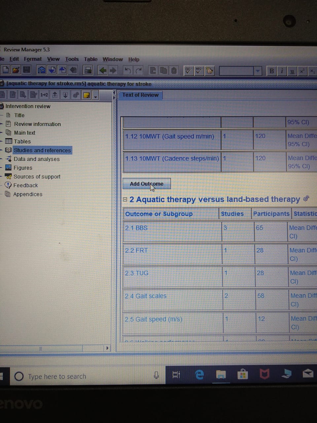Screen dimensions: 317x423
Task: Click the yellow note icon in outline toolbar
Action: click(87, 96)
